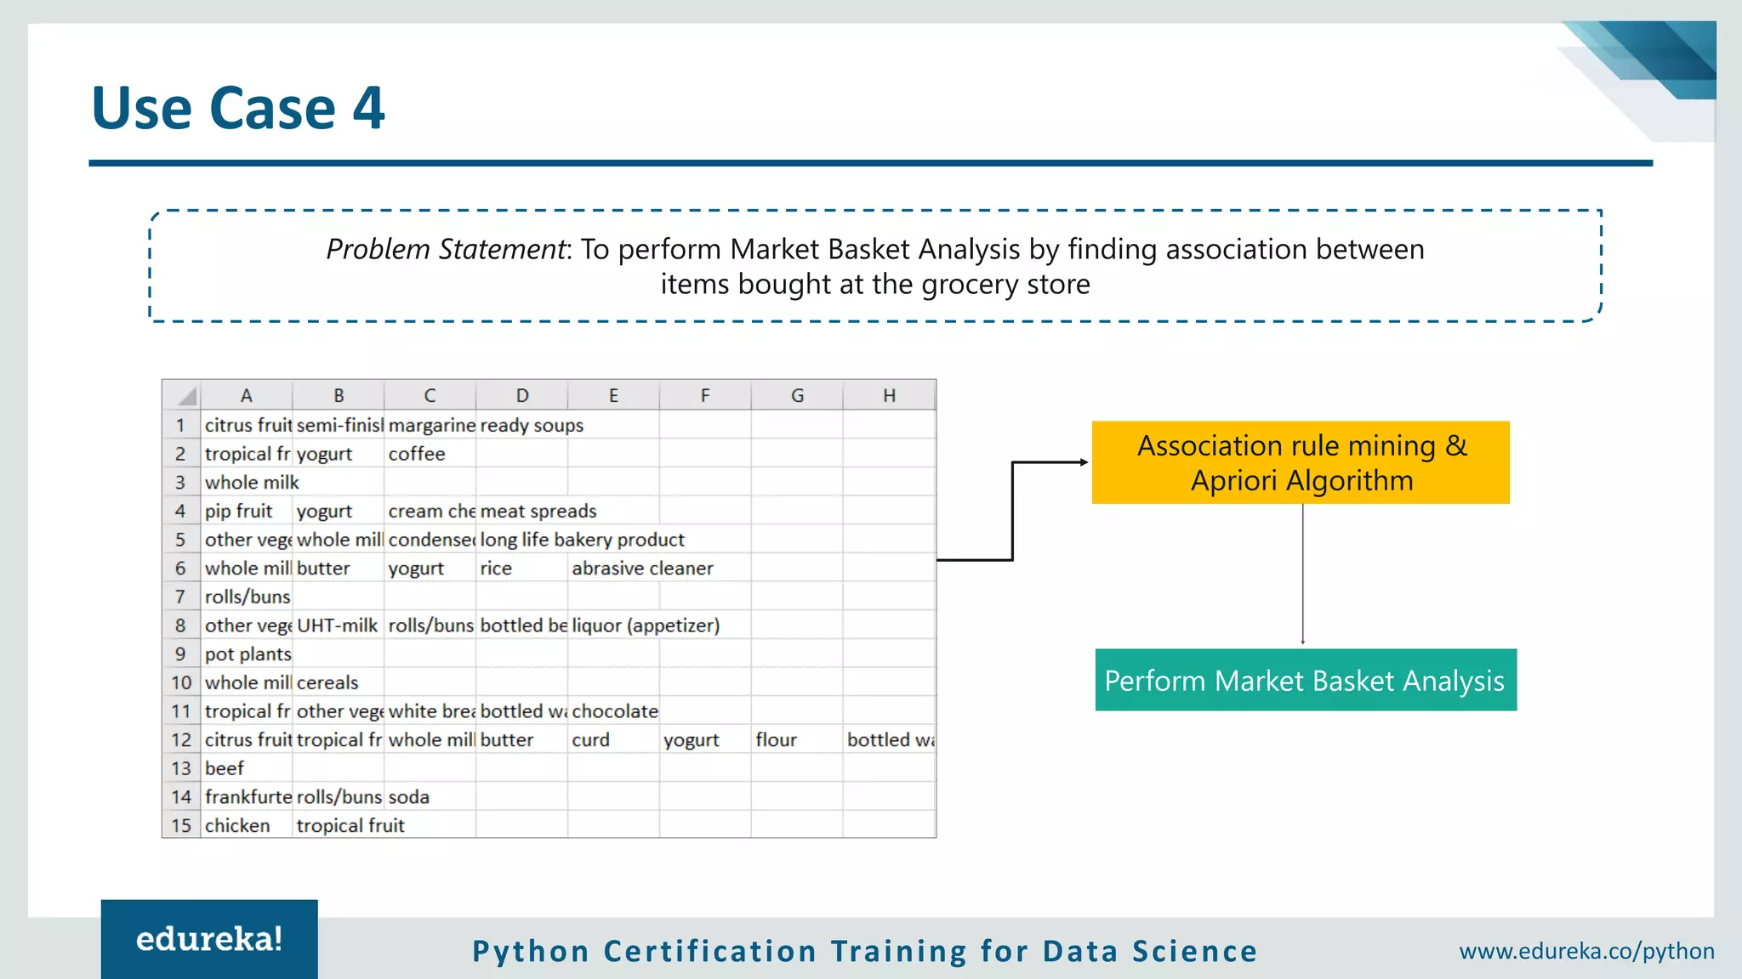
Task: Select column A header
Action: coord(247,395)
